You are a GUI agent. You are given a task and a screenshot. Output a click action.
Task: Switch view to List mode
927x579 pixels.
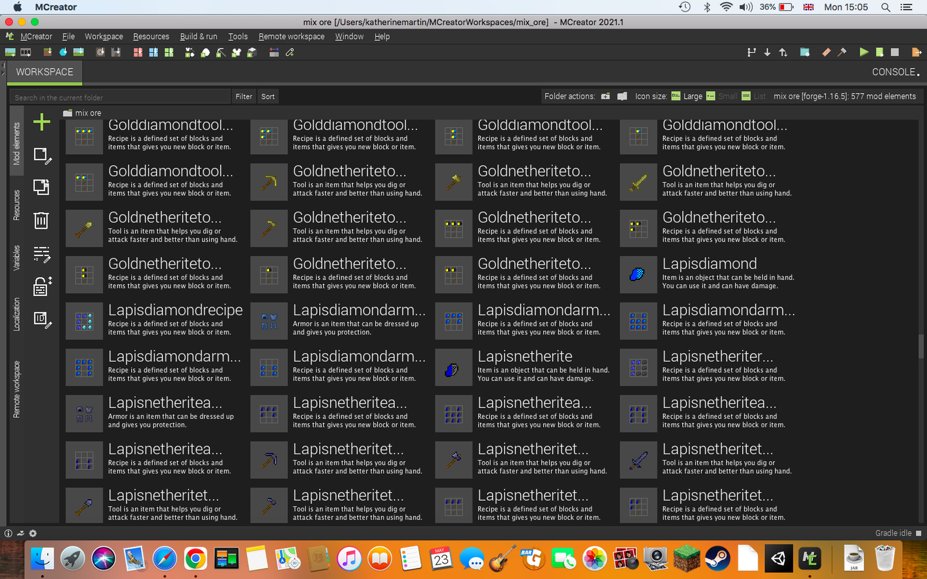(x=754, y=96)
